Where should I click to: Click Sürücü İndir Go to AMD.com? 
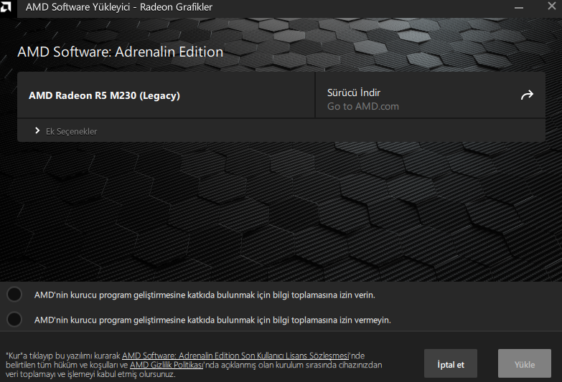pyautogui.click(x=430, y=95)
